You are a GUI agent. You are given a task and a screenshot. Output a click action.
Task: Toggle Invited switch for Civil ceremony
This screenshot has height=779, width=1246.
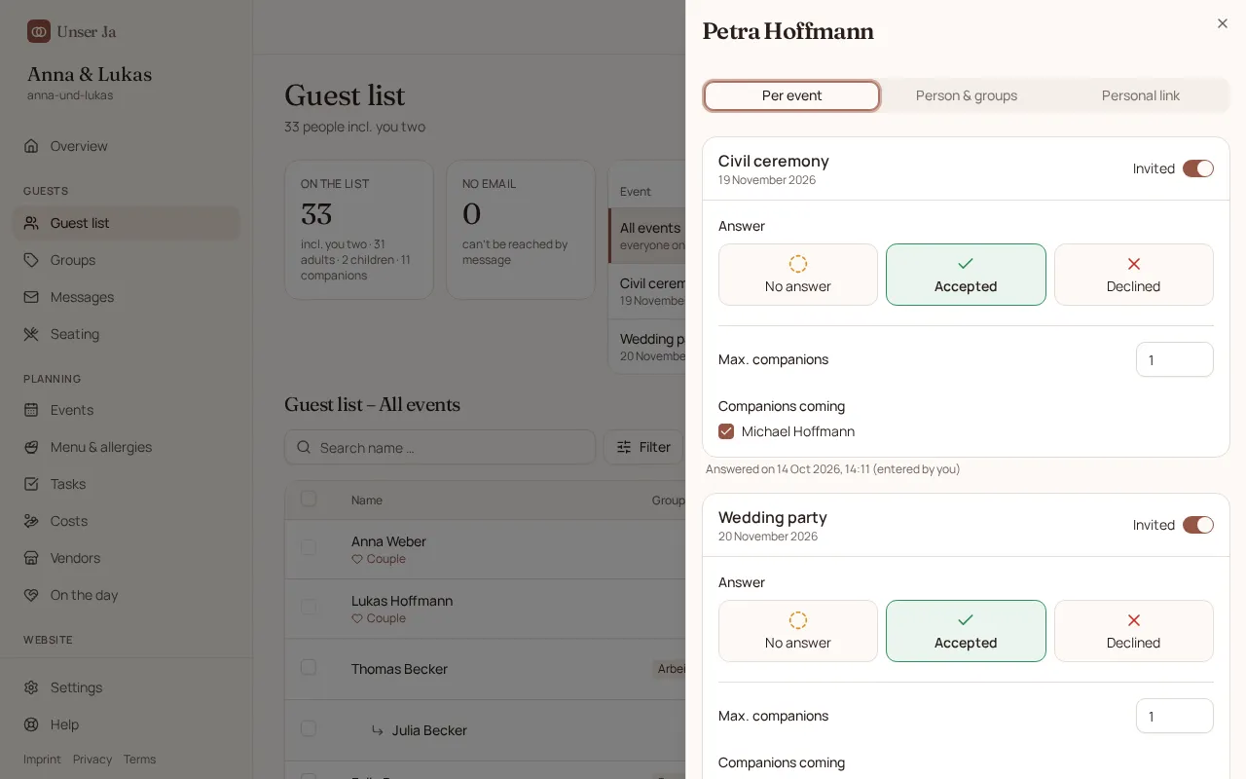(1198, 168)
